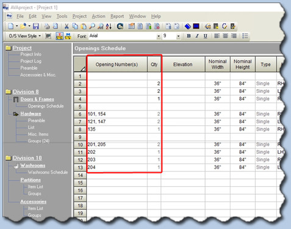
Task: Open the Project menu
Action: (x=79, y=16)
